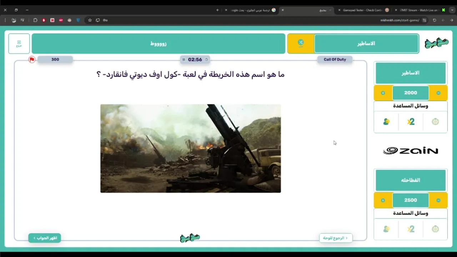This screenshot has width=457, height=257.
Task: Click the browser profile avatar icon
Action: (x=14, y=20)
